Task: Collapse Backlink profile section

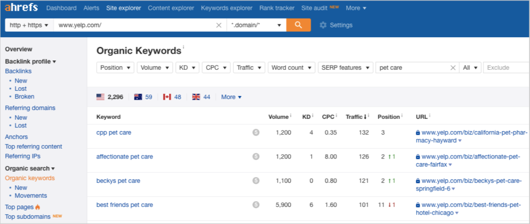Action: pyautogui.click(x=31, y=61)
